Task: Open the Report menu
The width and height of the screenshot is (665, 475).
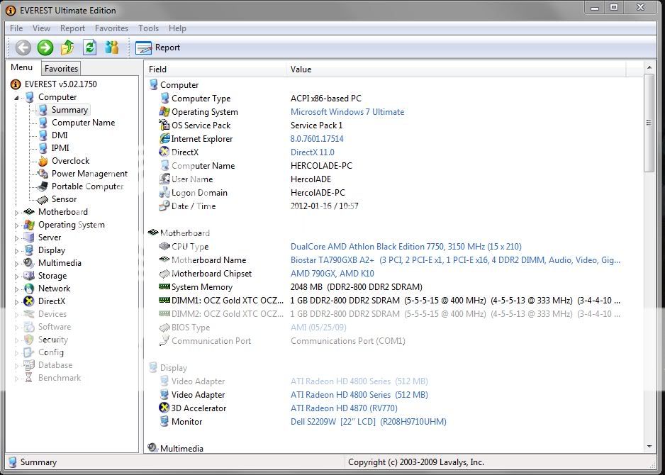Action: [x=72, y=28]
